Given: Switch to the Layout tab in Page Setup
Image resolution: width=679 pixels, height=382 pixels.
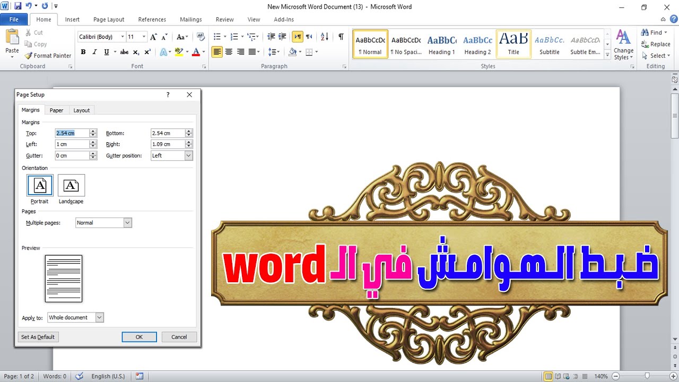Looking at the screenshot, I should click(82, 110).
